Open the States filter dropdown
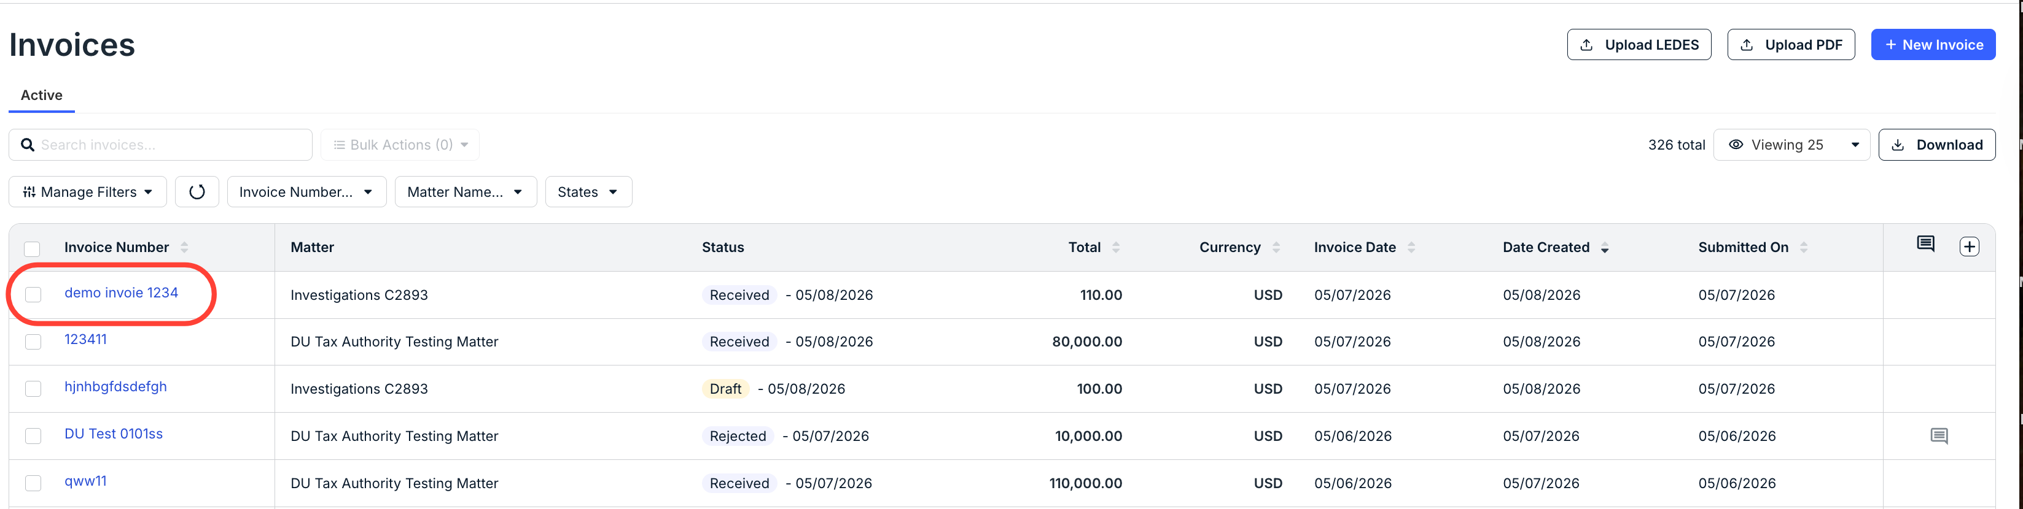 tap(588, 191)
